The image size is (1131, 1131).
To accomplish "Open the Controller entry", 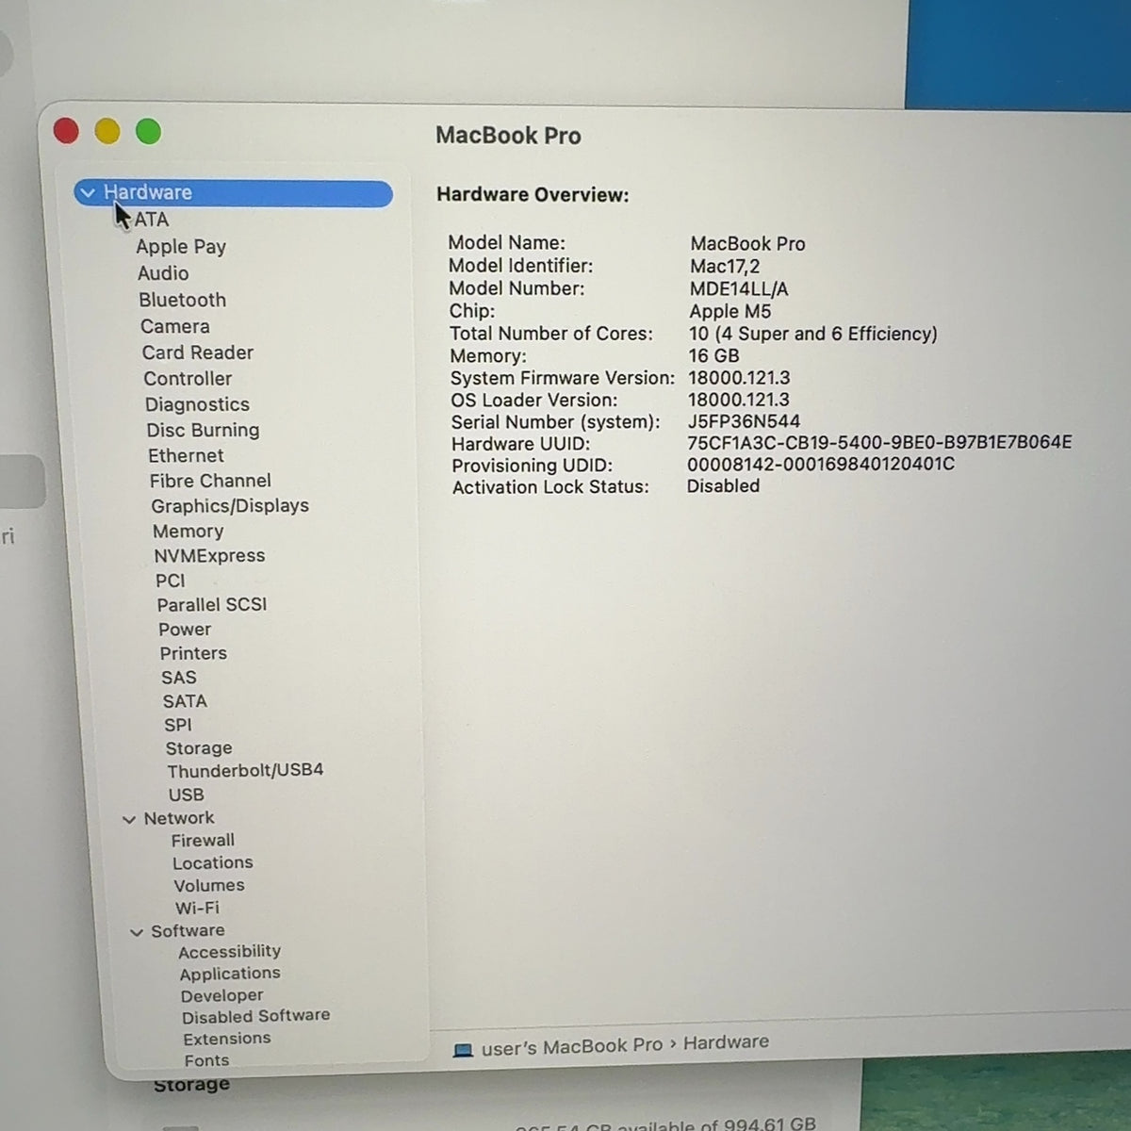I will click(188, 379).
